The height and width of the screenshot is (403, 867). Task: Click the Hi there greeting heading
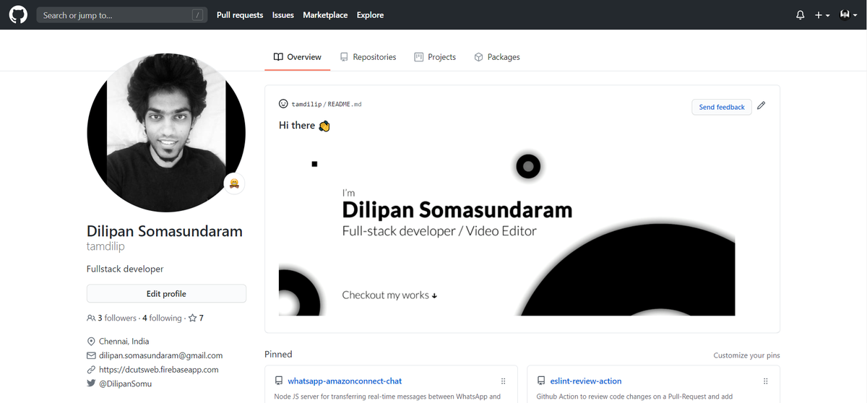(304, 126)
